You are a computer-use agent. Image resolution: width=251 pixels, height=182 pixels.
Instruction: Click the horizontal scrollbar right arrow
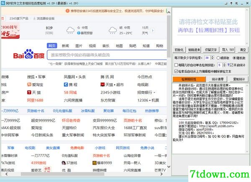tap(161, 174)
